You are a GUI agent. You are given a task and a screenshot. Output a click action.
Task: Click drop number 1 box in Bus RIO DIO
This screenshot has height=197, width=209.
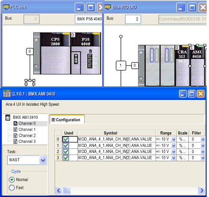click(x=121, y=65)
